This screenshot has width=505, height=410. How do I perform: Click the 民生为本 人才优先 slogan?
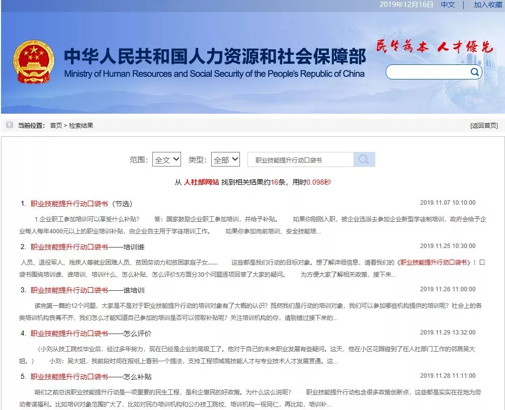[x=435, y=47]
